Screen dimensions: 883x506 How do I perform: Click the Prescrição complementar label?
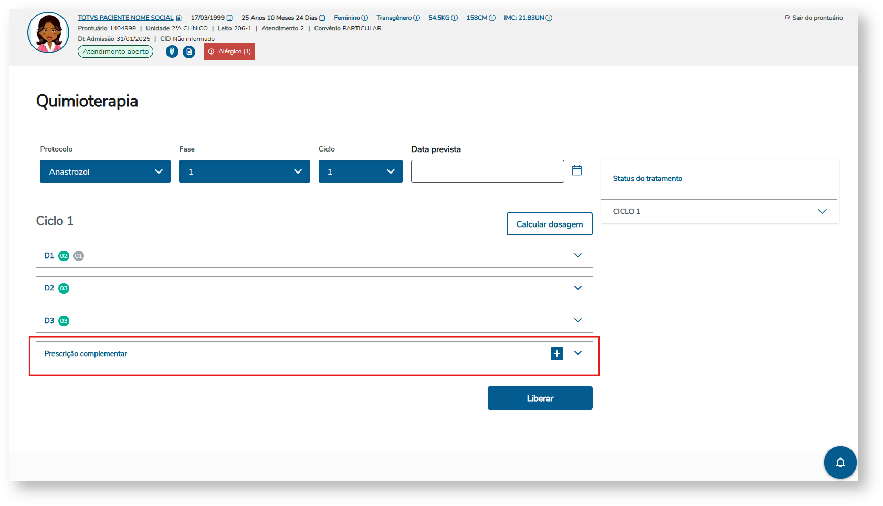coord(86,353)
